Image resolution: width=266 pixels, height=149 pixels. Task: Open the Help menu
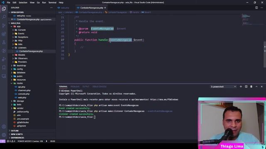pyautogui.click(x=61, y=2)
